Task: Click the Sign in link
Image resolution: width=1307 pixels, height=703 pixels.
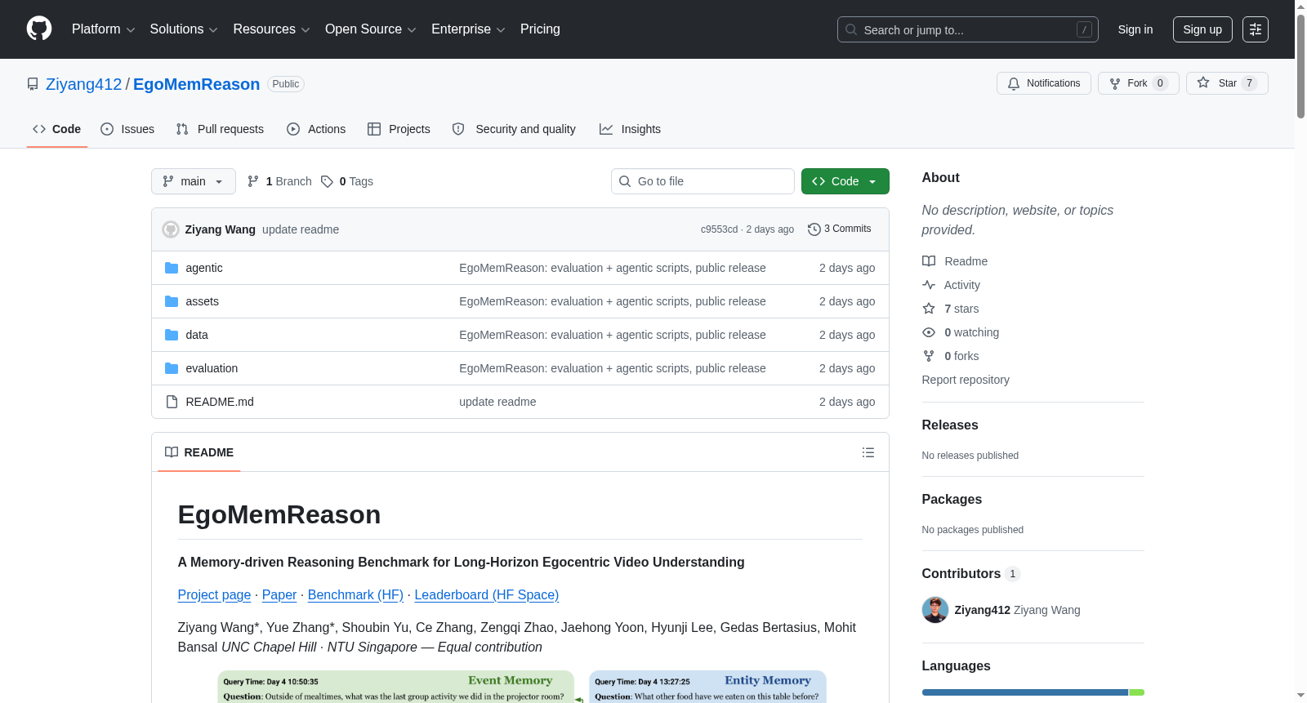Action: (x=1135, y=29)
